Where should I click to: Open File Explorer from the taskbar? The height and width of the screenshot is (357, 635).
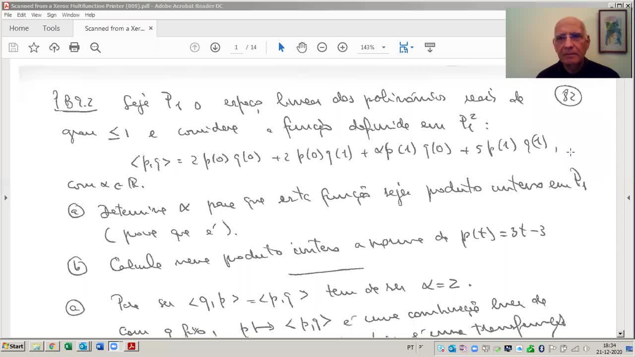(x=36, y=347)
